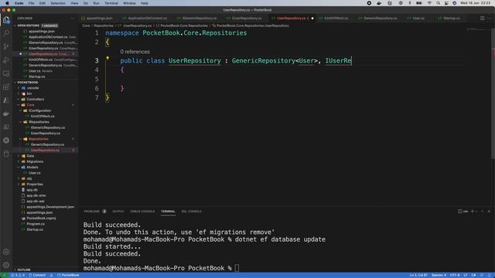Click the editor vertical scrollbar
This screenshot has width=495, height=278.
(493, 94)
